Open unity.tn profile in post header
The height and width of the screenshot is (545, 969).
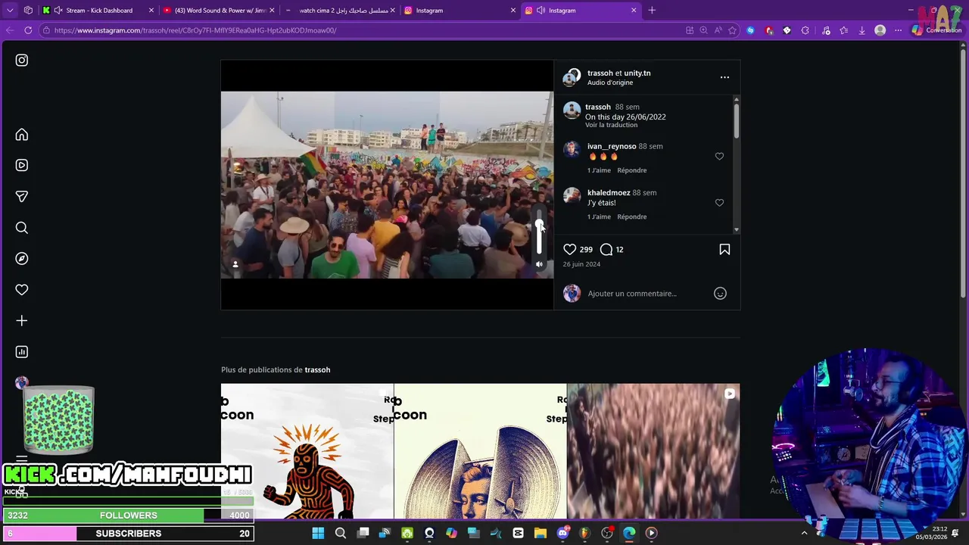[637, 73]
